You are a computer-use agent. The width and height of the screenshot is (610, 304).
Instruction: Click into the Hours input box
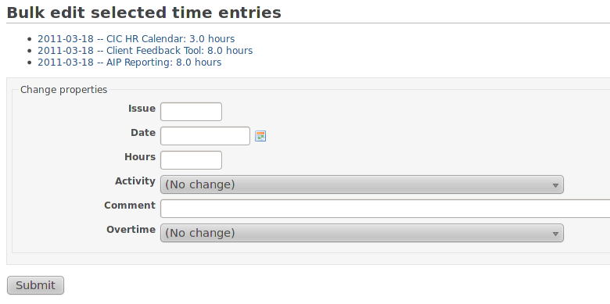click(191, 160)
